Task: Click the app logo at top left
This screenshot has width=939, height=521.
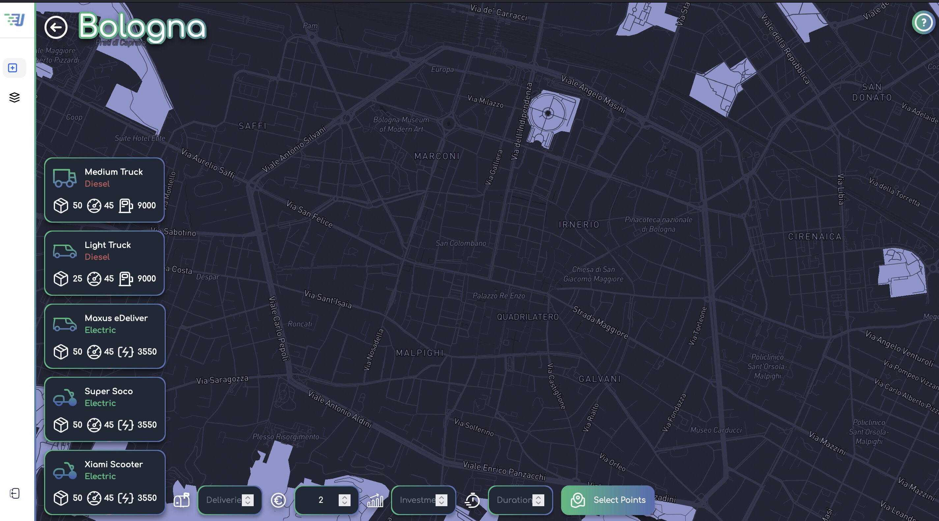Action: pos(15,19)
